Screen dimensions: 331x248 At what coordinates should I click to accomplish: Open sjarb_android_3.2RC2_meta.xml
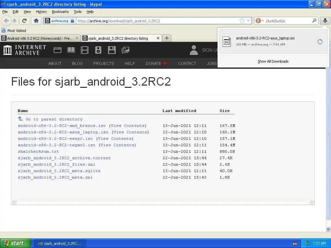[x=55, y=177]
